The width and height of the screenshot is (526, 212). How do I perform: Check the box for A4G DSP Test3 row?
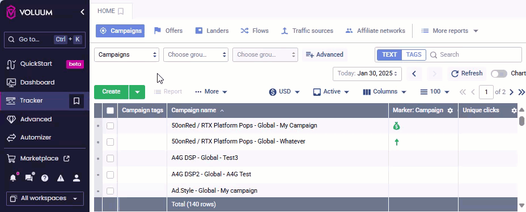tap(110, 158)
